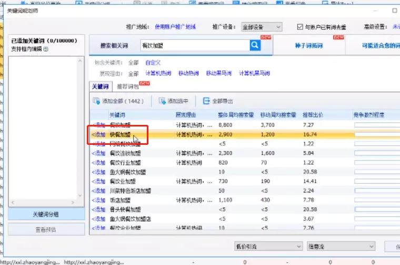Switch to 搜索相关词 tab
The image size is (400, 265).
tap(114, 46)
